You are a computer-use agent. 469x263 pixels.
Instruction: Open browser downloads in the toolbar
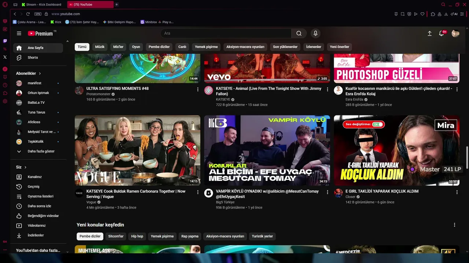(x=446, y=14)
